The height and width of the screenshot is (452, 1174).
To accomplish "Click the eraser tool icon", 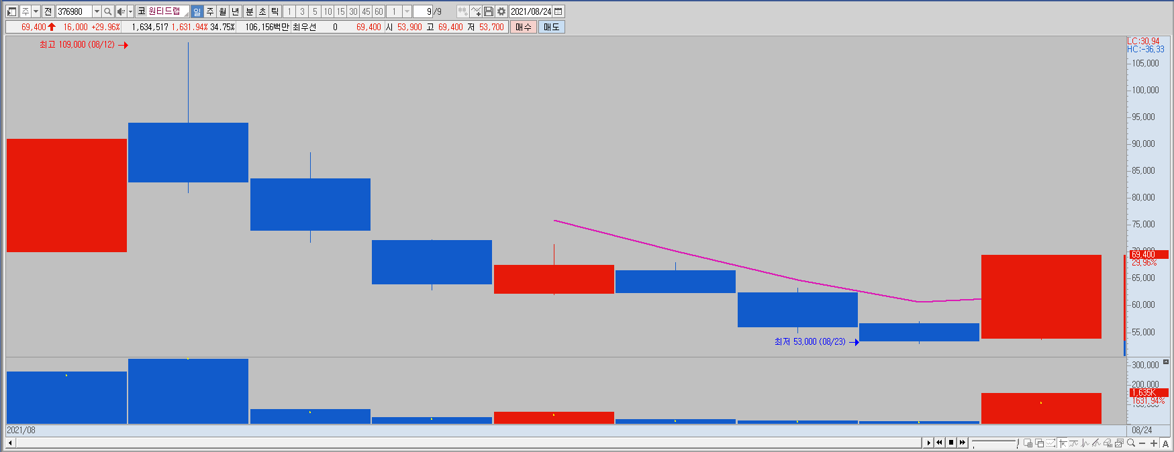I will coord(1108,443).
